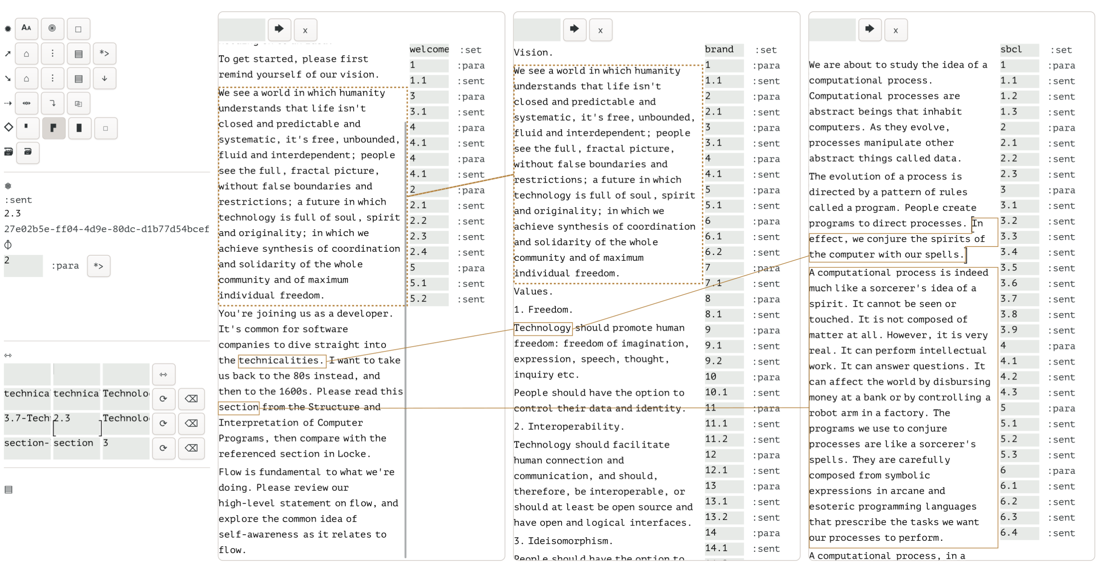Click the boxed word 'Technology' in the brand text

(x=543, y=328)
